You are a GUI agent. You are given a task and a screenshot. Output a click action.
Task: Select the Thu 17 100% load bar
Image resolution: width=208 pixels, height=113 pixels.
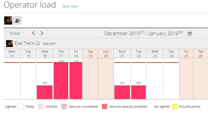click(x=61, y=81)
